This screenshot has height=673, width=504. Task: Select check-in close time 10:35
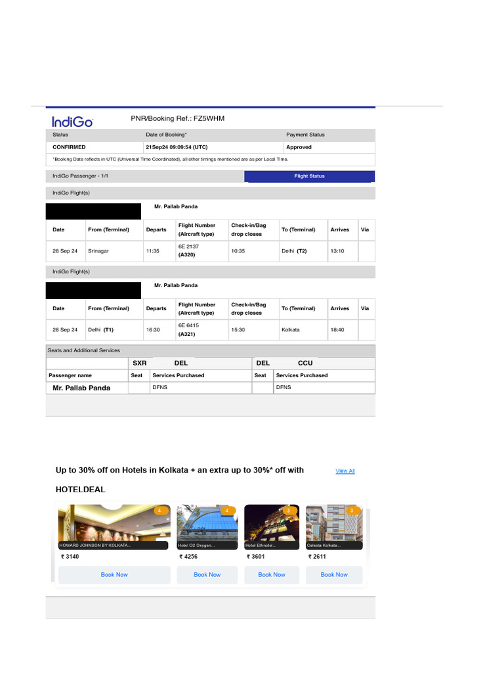(x=238, y=251)
